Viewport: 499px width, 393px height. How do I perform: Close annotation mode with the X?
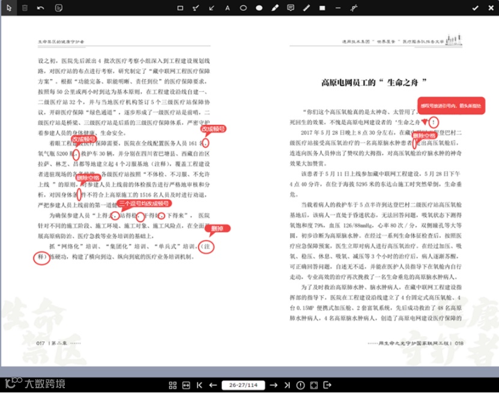[x=491, y=8]
